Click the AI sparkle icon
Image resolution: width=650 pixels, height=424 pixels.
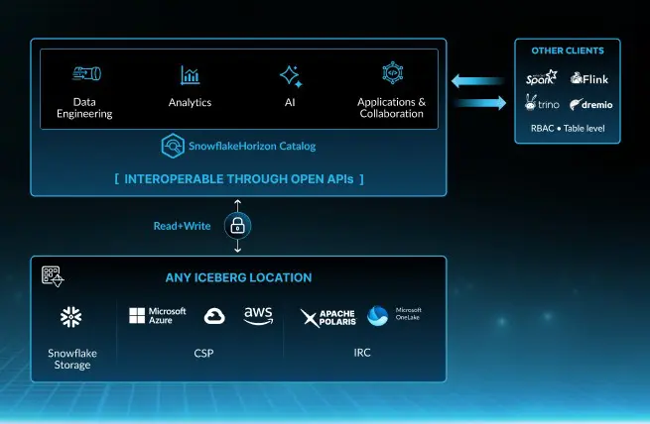pyautogui.click(x=290, y=75)
